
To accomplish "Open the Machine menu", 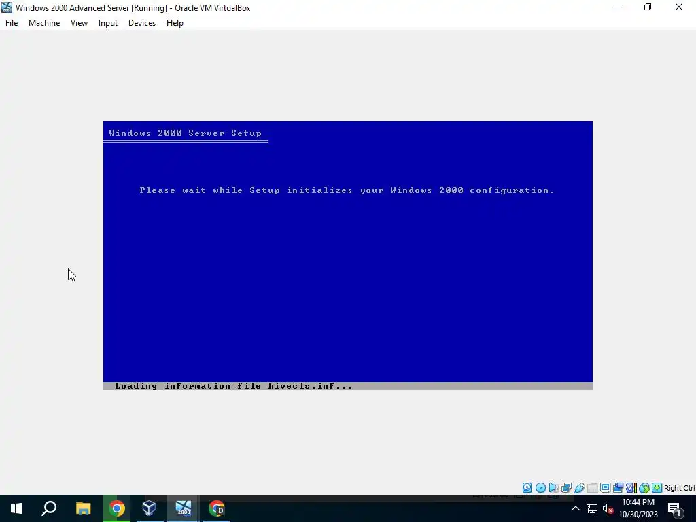I will (44, 23).
